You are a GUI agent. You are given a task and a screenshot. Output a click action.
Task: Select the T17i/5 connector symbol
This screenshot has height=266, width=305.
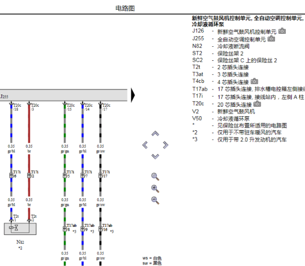pos(65,175)
